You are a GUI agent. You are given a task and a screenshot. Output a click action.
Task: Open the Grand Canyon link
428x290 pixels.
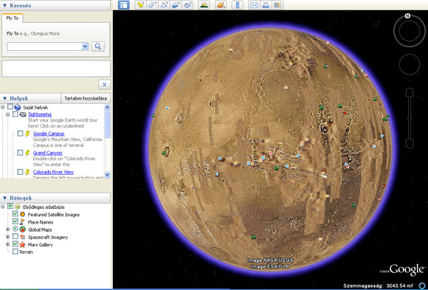click(47, 153)
